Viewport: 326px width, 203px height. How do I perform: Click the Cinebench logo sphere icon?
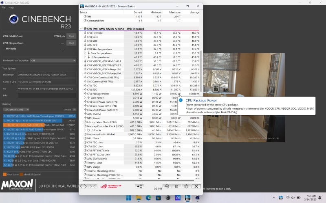coord(14,19)
